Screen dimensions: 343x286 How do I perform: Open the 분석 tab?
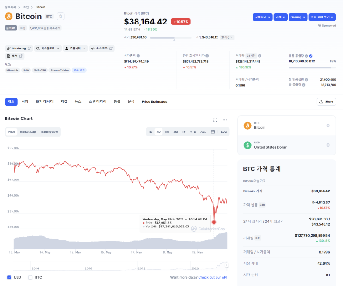(131, 101)
